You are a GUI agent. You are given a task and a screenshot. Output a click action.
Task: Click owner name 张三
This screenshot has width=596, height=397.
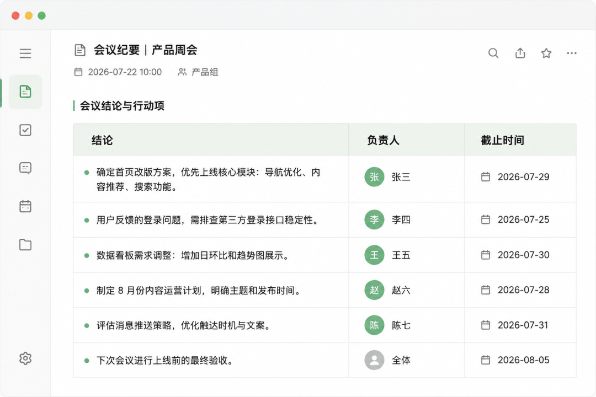point(401,177)
